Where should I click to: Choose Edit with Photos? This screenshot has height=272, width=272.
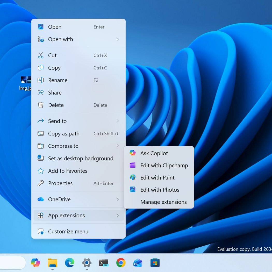tap(159, 190)
